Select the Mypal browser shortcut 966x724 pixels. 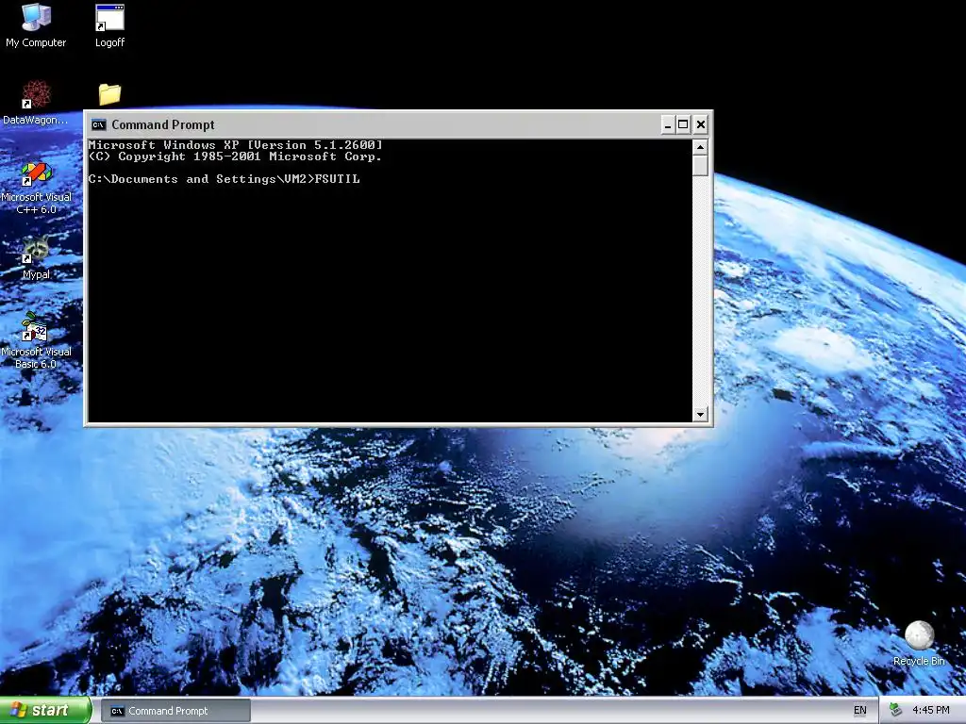click(36, 257)
